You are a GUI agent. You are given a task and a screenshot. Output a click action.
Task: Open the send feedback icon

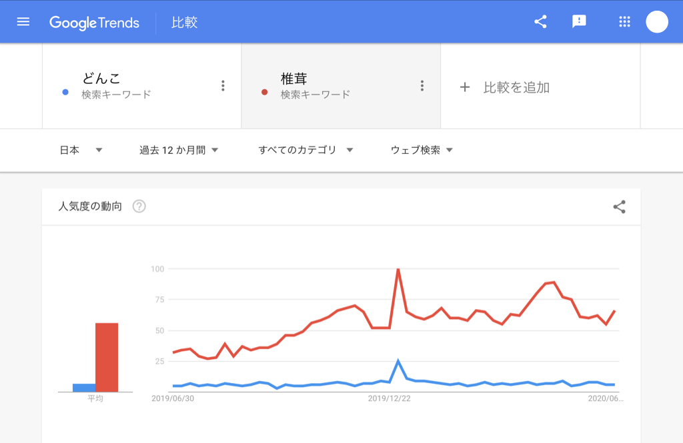(579, 21)
